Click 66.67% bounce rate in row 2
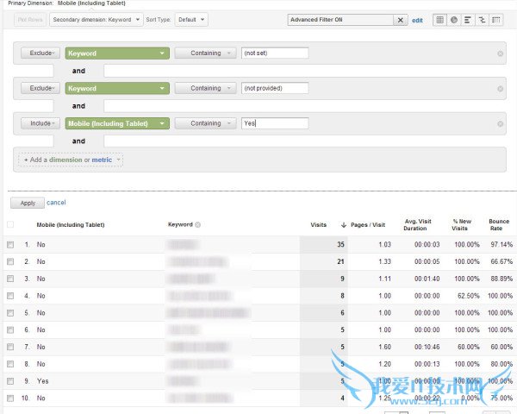 pyautogui.click(x=501, y=261)
